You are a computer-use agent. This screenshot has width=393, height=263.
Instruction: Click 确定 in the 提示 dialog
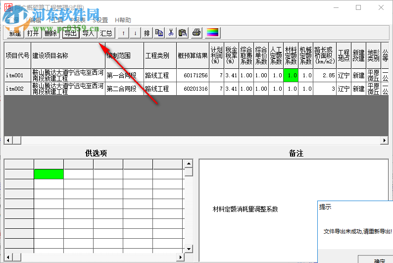pyautogui.click(x=376, y=260)
